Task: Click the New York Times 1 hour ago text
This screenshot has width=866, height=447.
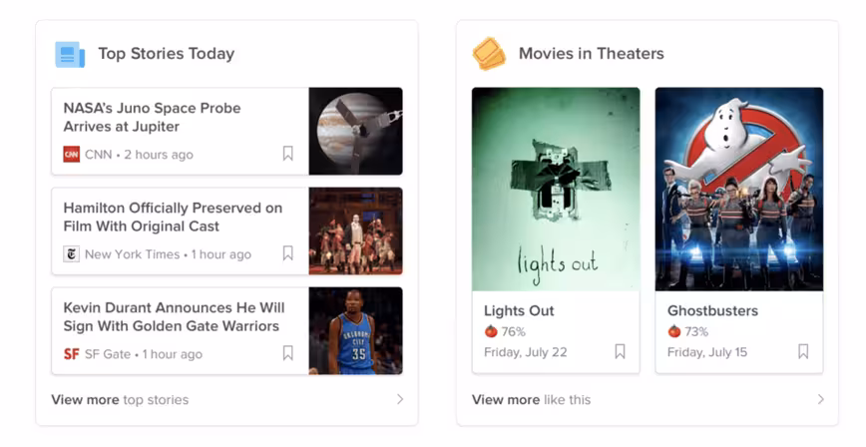Action: tap(168, 254)
